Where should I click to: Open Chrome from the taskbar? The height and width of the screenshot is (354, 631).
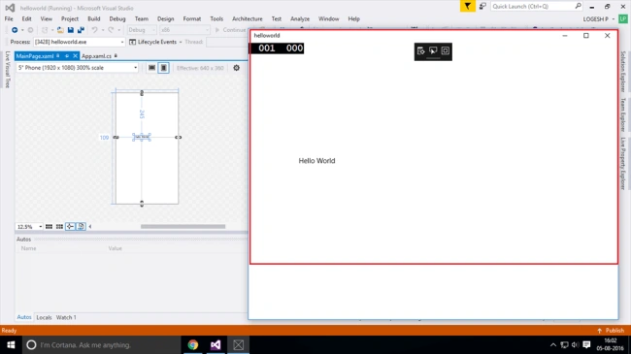(x=193, y=344)
